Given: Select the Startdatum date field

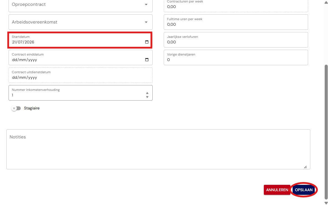Looking at the screenshot, I should (x=80, y=40).
